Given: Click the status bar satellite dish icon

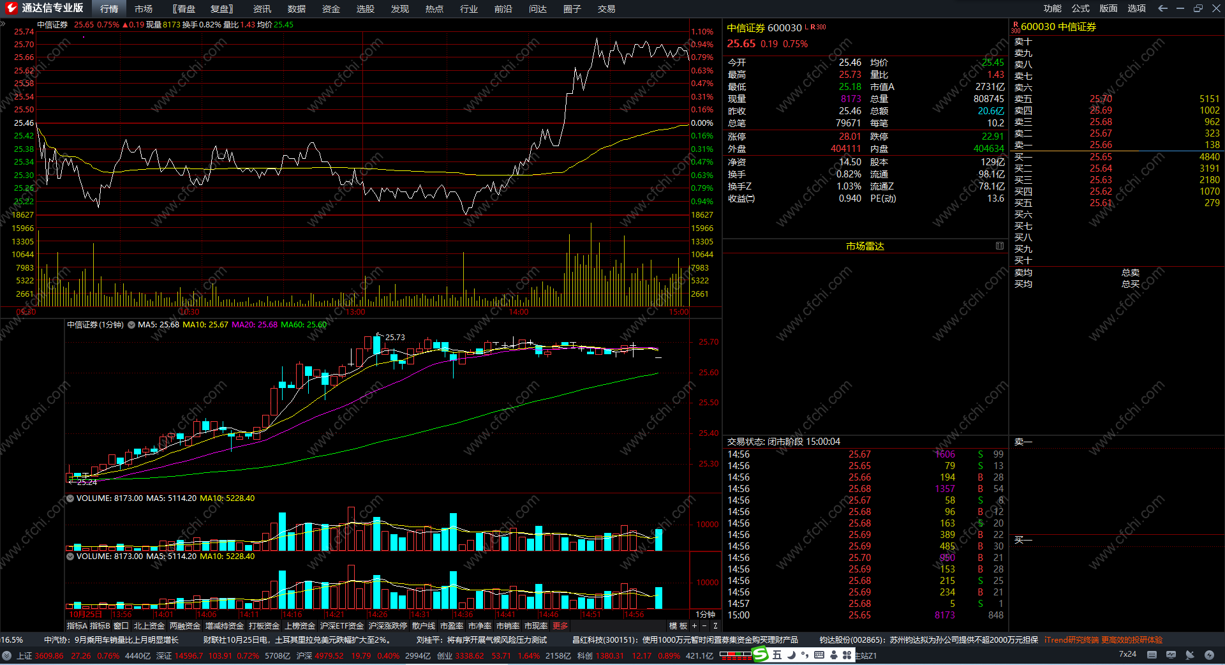Looking at the screenshot, I should pos(1190,655).
